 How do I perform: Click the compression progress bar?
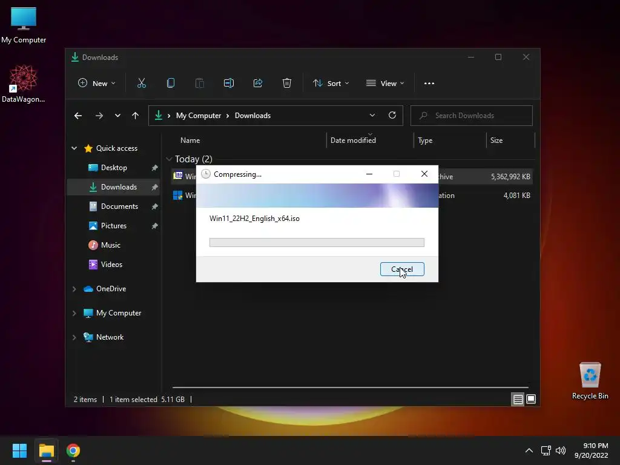tap(317, 242)
